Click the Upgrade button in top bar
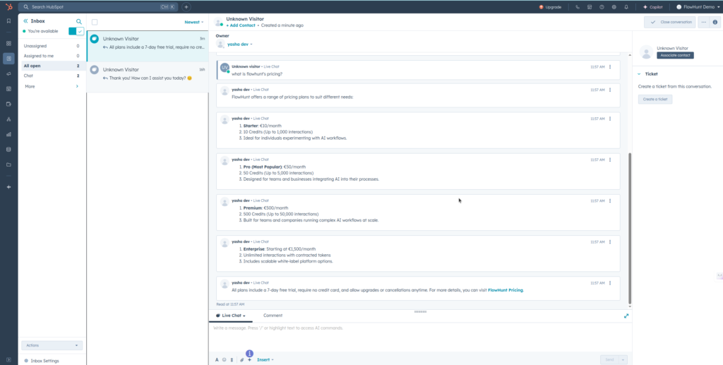The image size is (723, 365). point(550,7)
